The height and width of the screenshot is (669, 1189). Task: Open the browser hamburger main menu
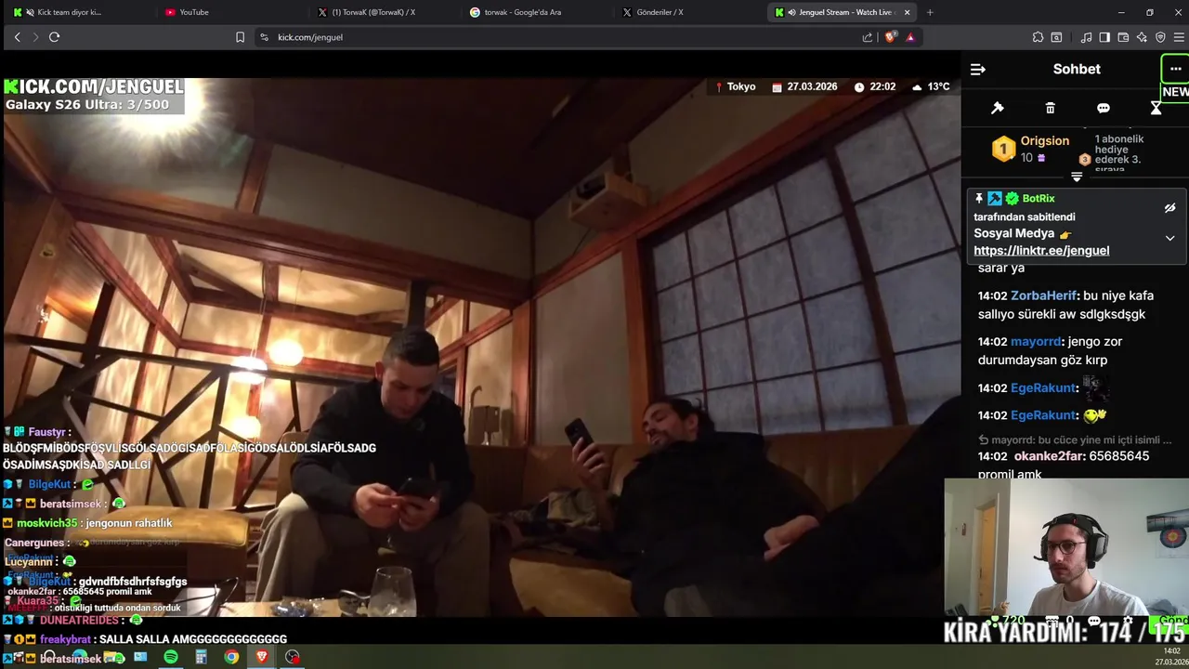(1179, 37)
